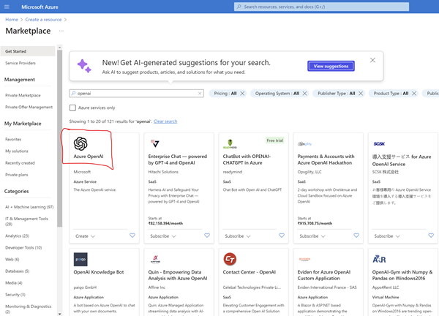This screenshot has width=439, height=316.
Task: Click the Contact Center OpenAI logo
Action: click(230, 259)
